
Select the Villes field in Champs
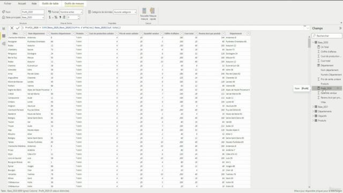323,102
